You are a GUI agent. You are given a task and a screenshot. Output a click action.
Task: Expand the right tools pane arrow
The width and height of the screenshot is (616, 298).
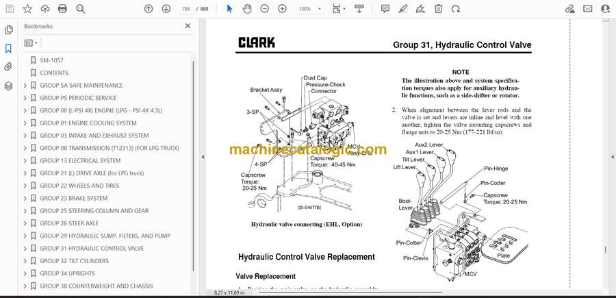(x=612, y=157)
